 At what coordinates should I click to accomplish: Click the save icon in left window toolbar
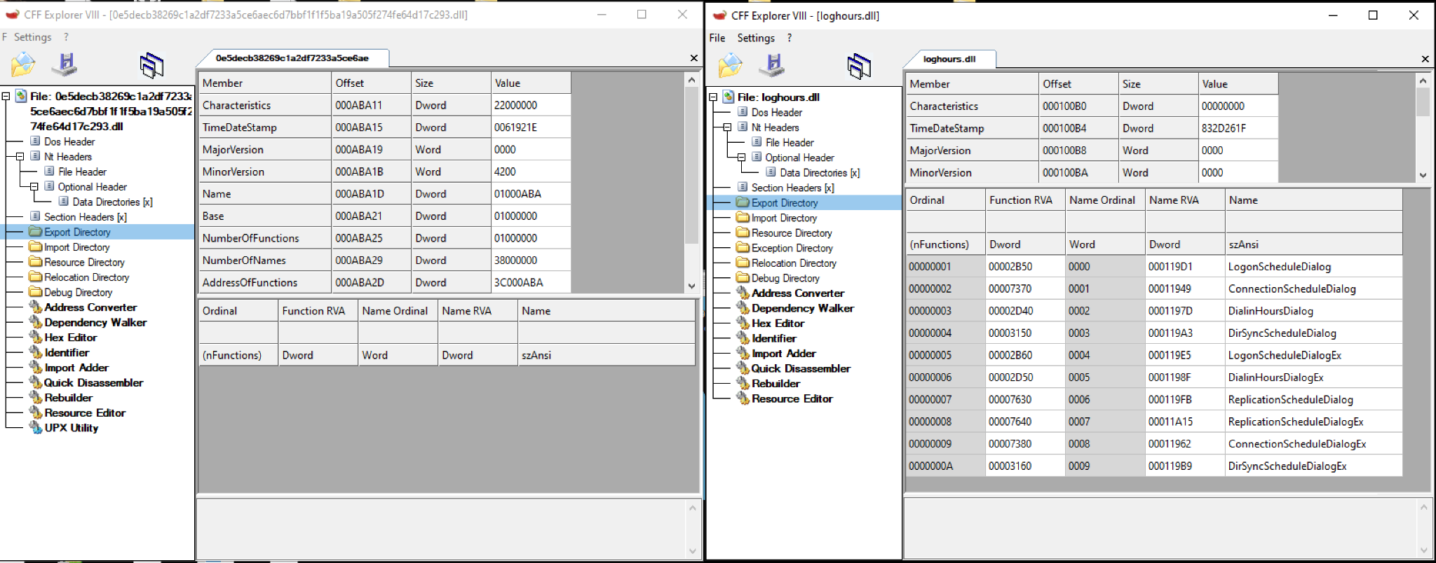click(x=66, y=64)
